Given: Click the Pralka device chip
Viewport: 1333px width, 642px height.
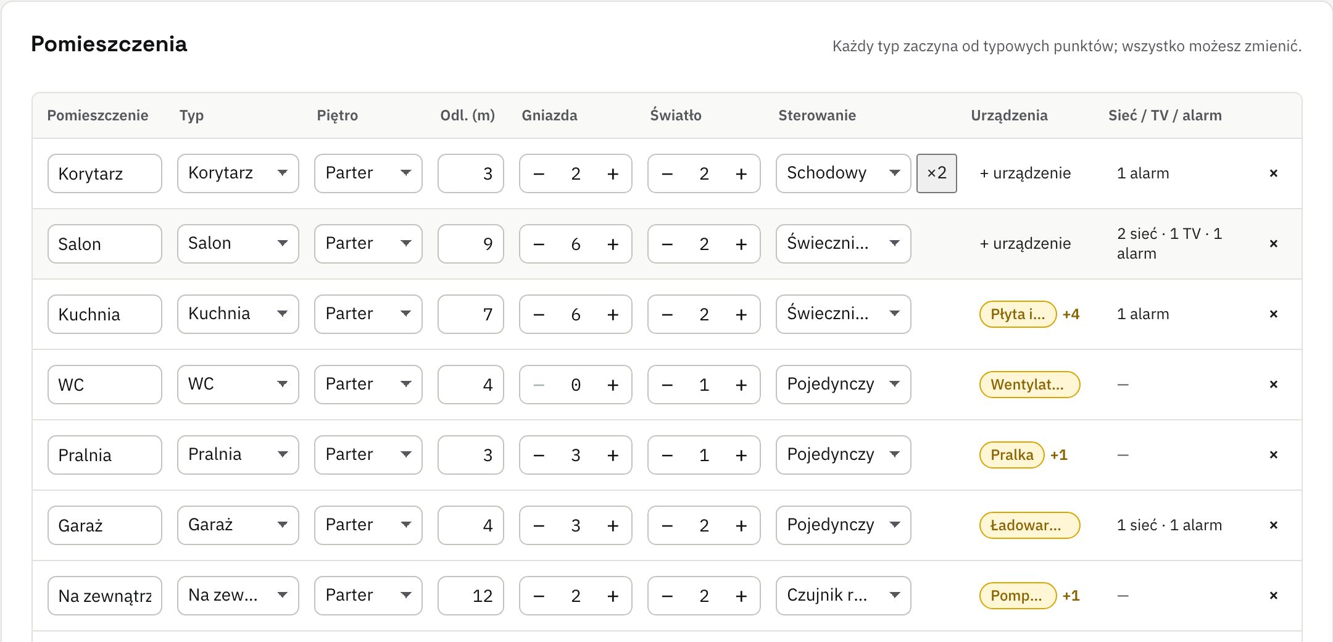Looking at the screenshot, I should pyautogui.click(x=1012, y=455).
